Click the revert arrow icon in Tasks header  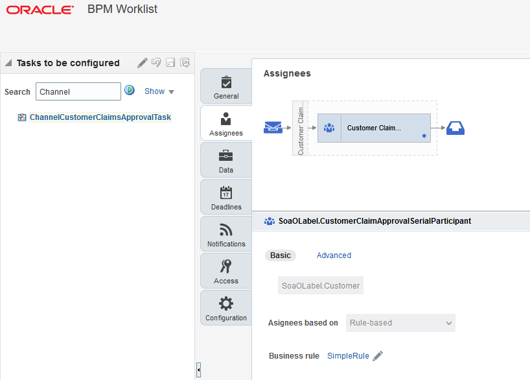[156, 63]
